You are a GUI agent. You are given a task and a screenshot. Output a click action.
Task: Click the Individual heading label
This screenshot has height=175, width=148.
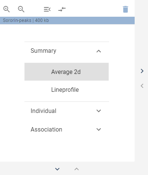pos(43,111)
